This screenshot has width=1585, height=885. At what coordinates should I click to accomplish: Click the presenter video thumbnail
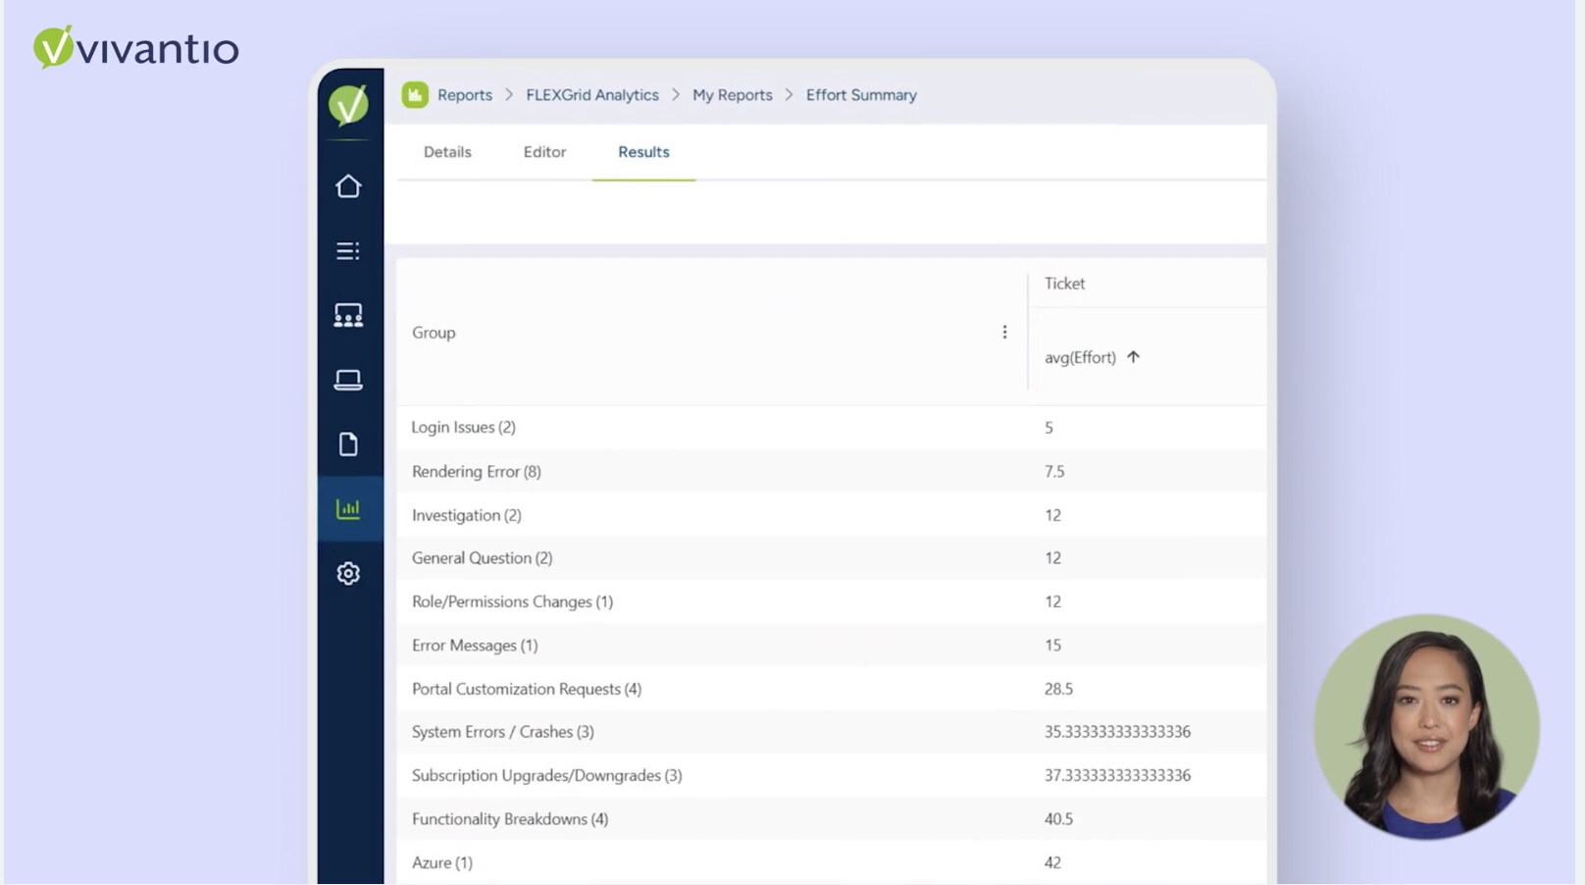[x=1426, y=727]
